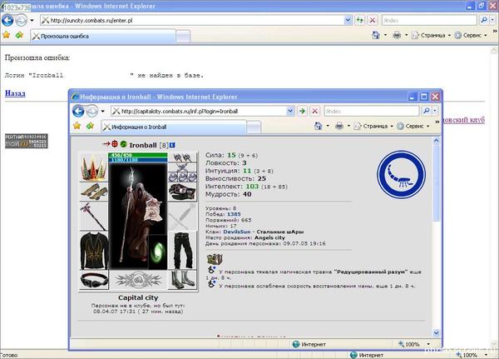Click Back arrow in the error page window

pyautogui.click(x=7, y=20)
